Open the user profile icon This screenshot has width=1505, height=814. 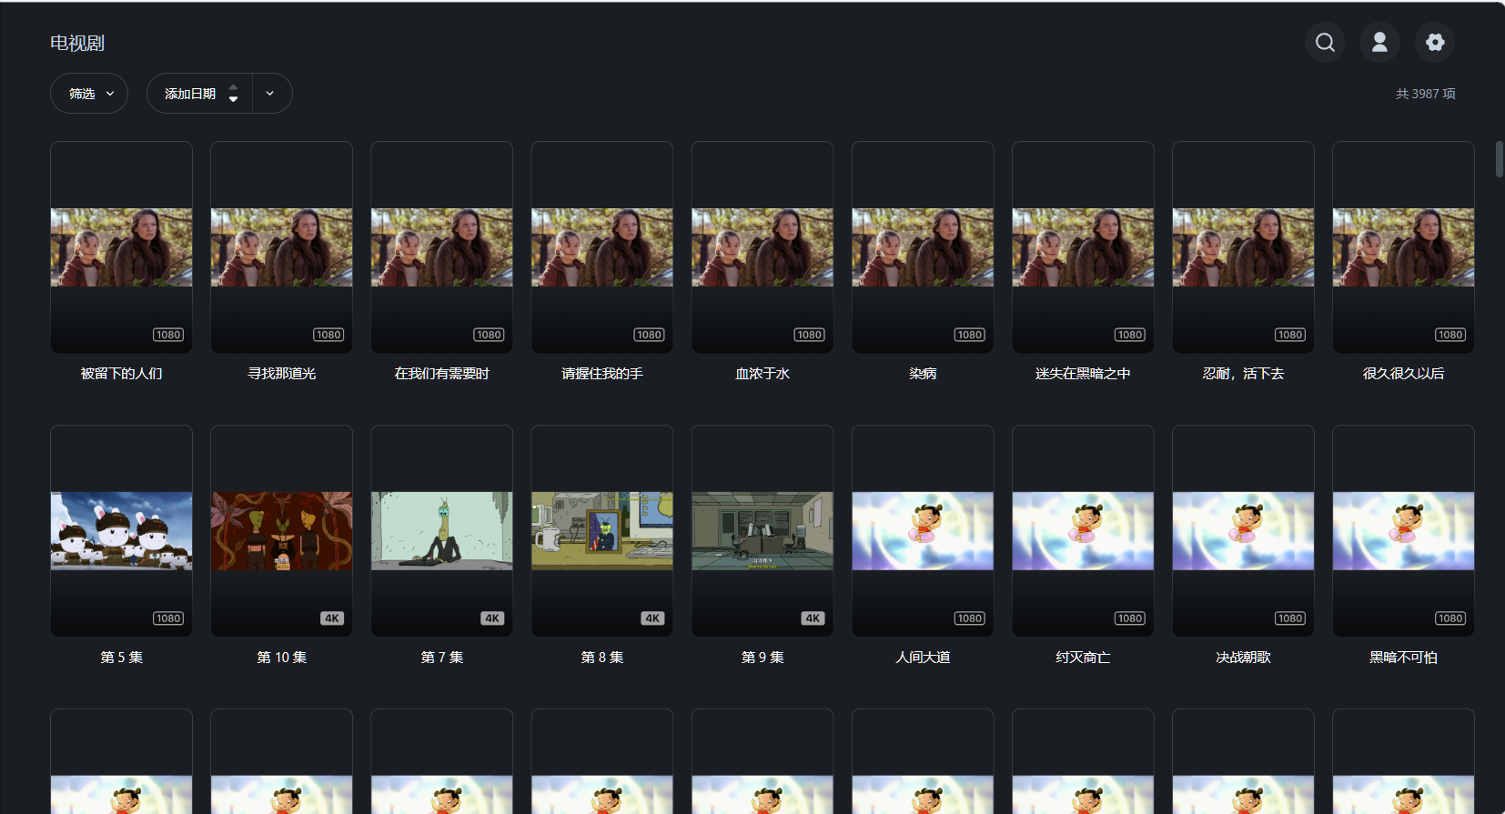(1379, 43)
